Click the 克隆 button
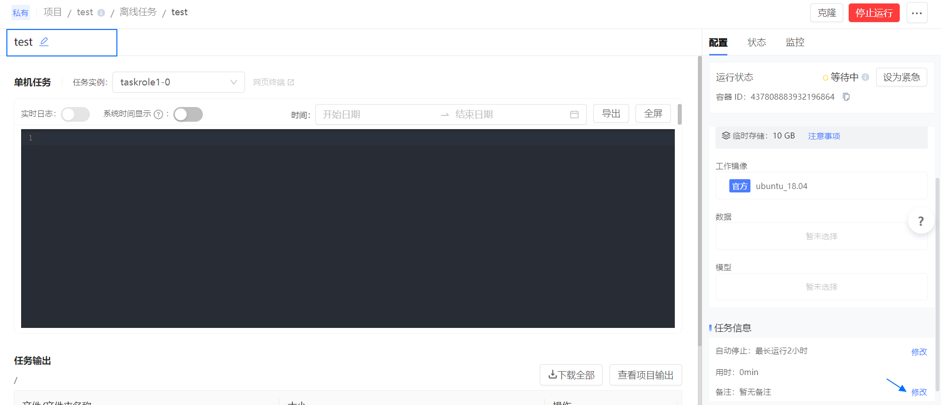 coord(827,13)
